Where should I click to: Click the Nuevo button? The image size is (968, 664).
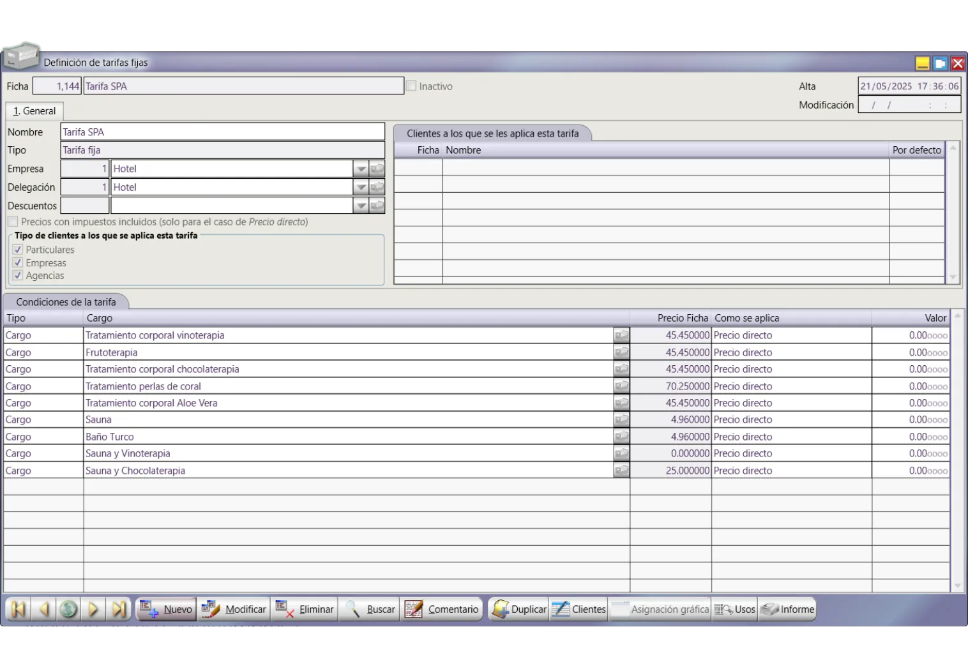pyautogui.click(x=166, y=610)
